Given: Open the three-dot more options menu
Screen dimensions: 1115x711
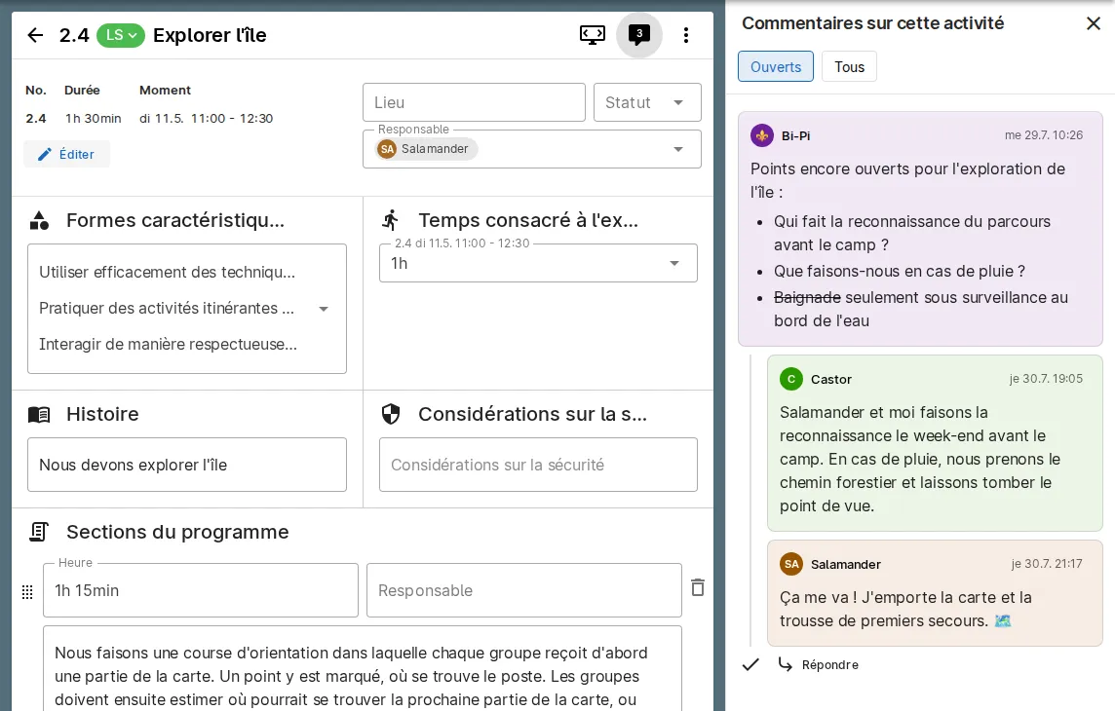Looking at the screenshot, I should tap(686, 35).
